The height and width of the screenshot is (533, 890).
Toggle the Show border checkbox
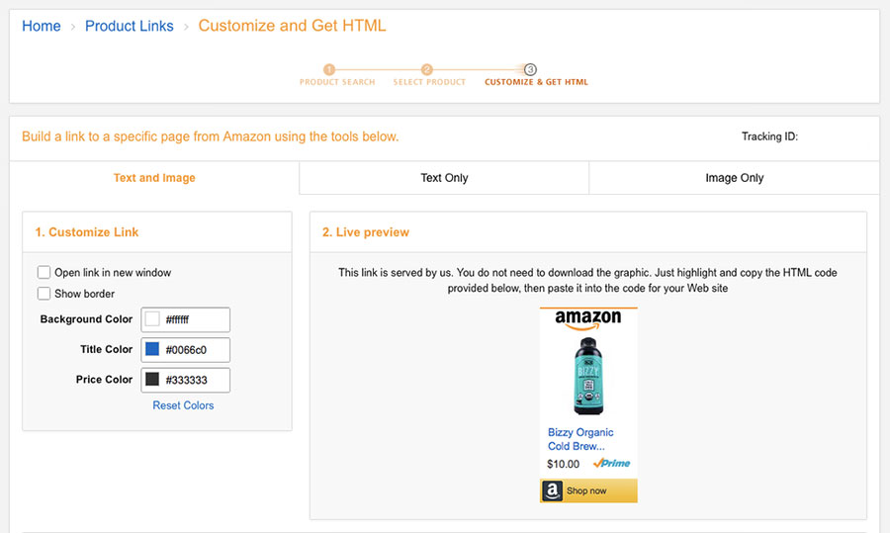[44, 294]
